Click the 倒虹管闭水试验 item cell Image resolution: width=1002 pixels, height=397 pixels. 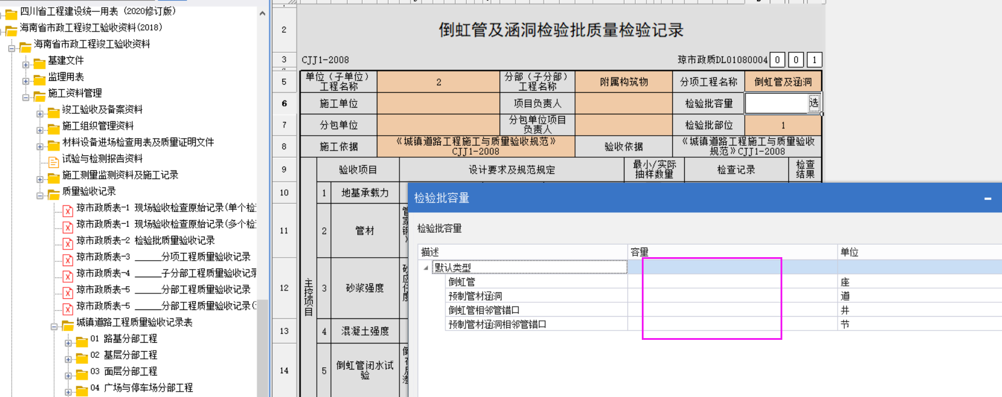tap(364, 370)
